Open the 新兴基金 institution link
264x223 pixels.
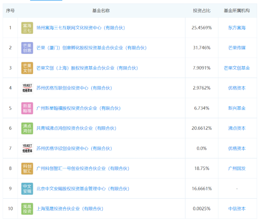point(237,108)
